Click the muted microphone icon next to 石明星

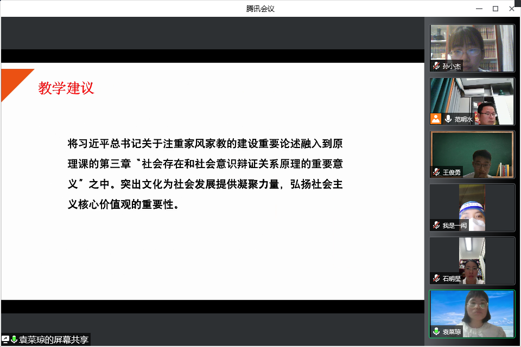pos(436,278)
